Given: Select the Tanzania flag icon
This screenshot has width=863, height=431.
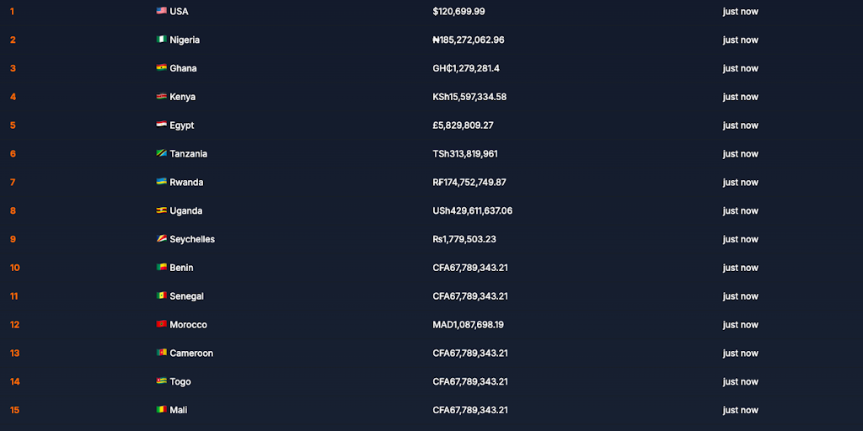Looking at the screenshot, I should point(161,154).
